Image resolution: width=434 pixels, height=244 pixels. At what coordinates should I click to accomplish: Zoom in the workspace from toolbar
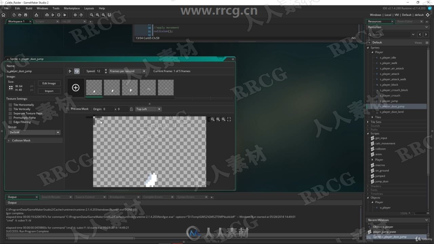[x=103, y=15]
